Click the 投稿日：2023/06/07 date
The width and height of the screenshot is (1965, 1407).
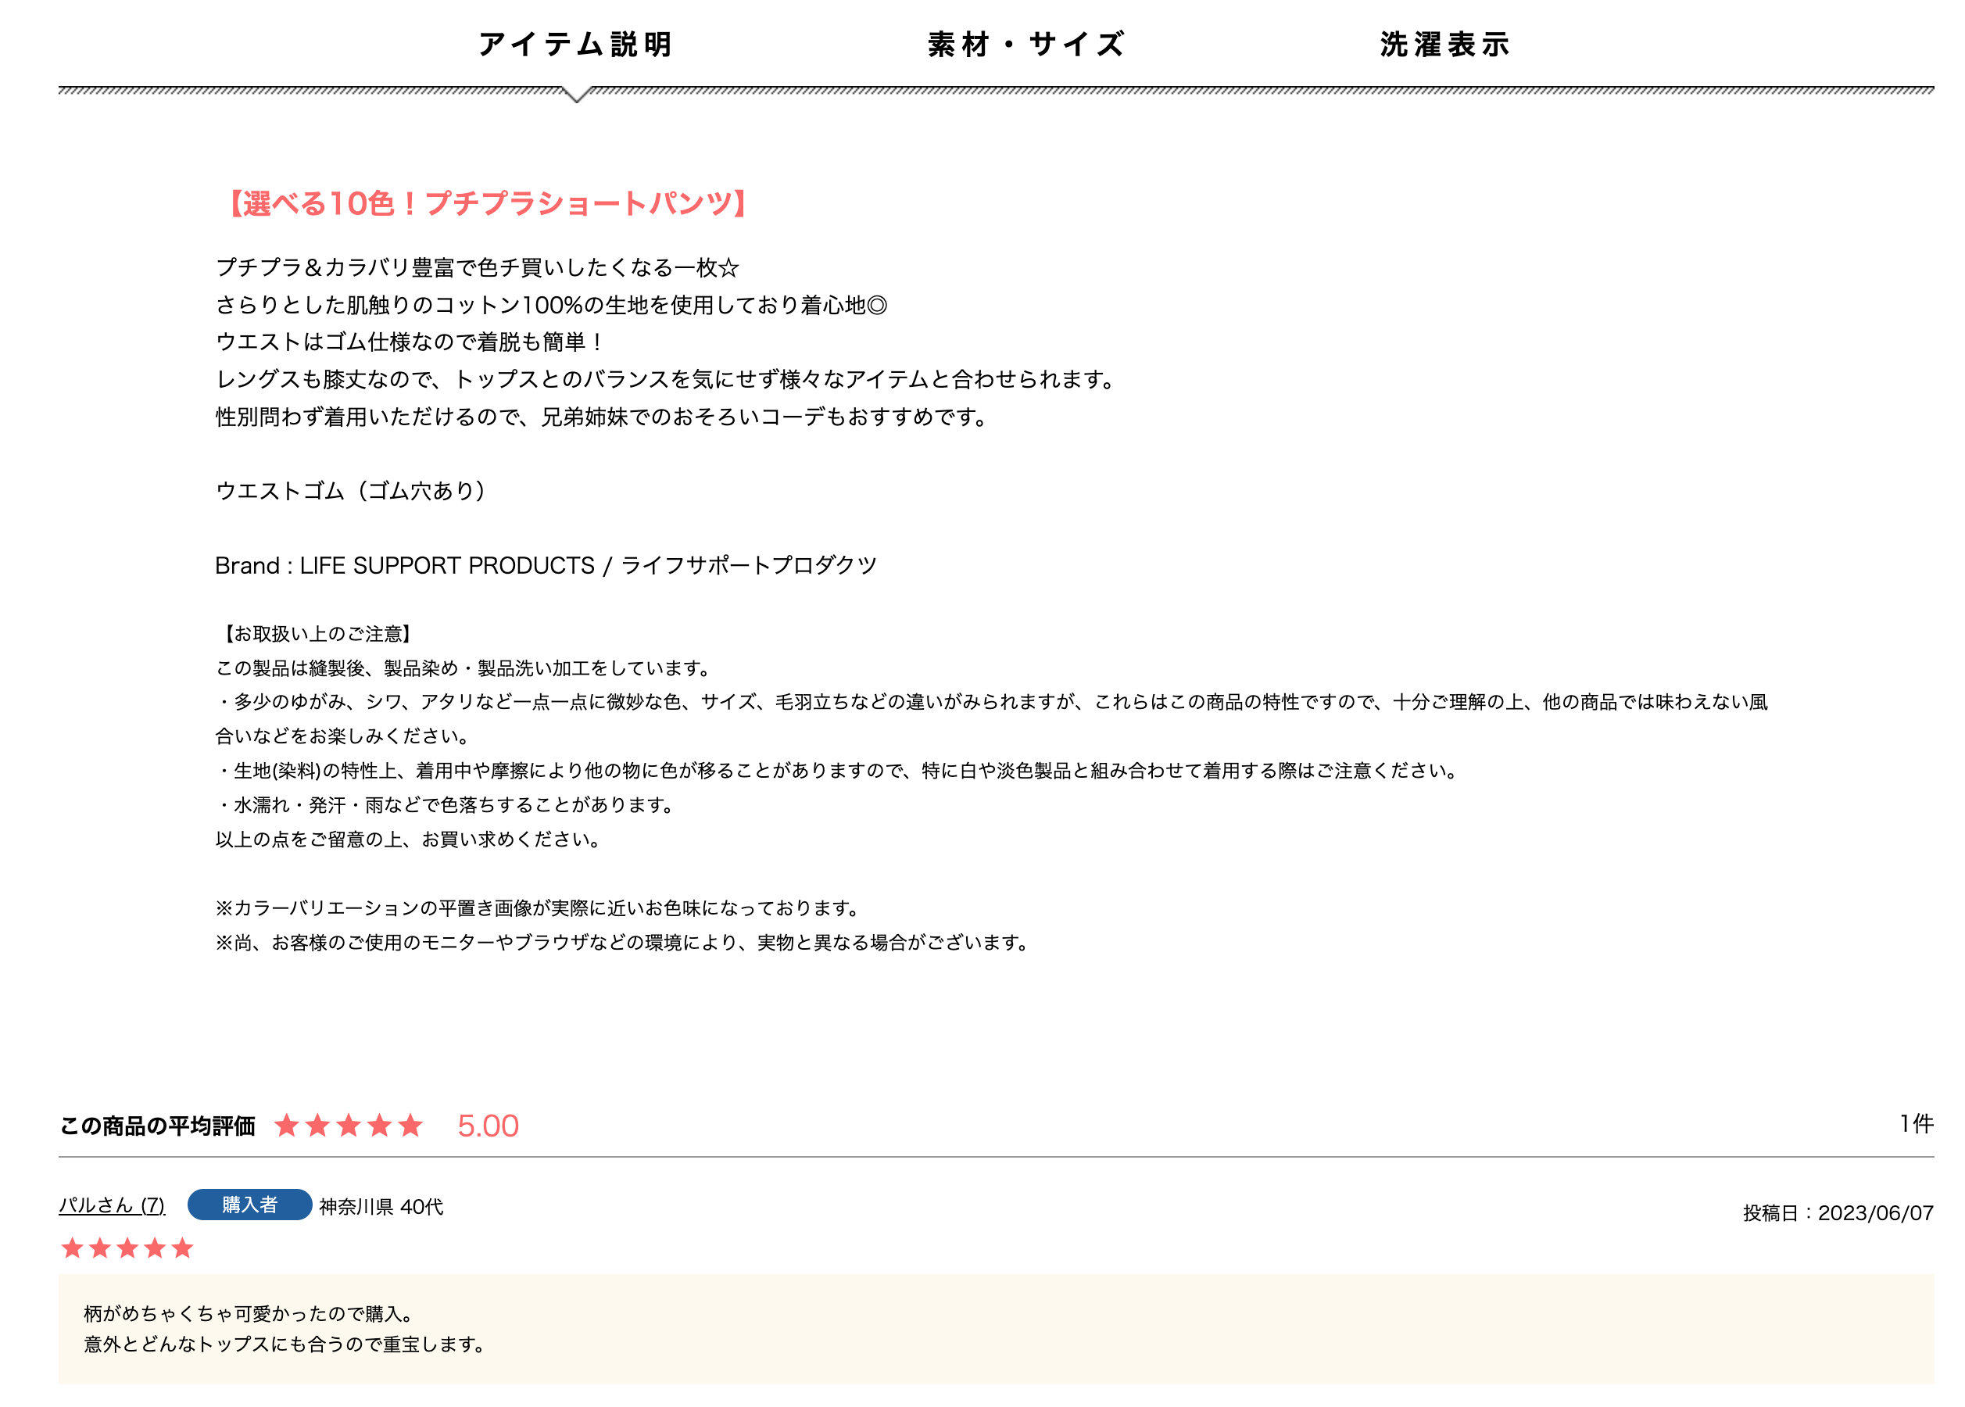coord(1838,1212)
